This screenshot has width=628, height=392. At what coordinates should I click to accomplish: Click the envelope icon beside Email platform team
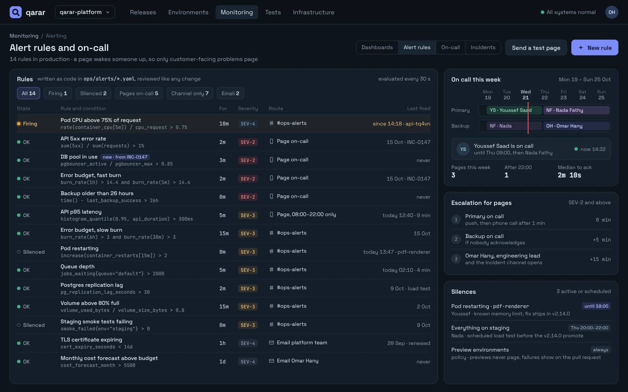tap(271, 343)
